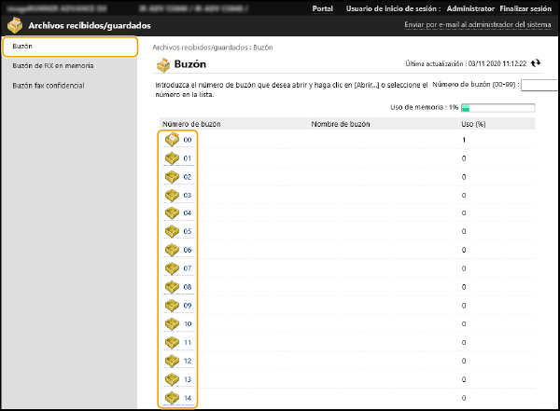Click the refresh icon beside last update time
This screenshot has height=411, width=560.
[536, 64]
